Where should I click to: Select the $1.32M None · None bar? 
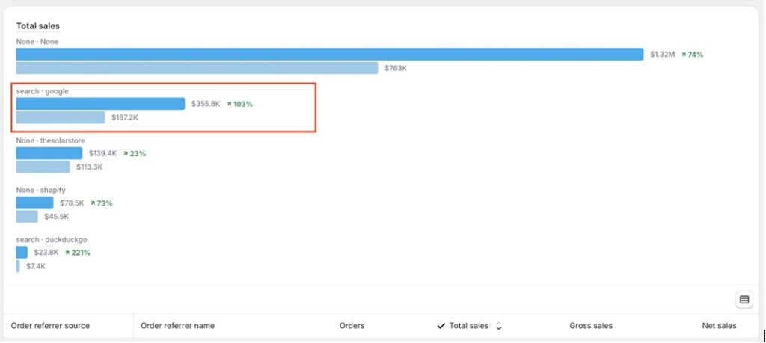[329, 55]
